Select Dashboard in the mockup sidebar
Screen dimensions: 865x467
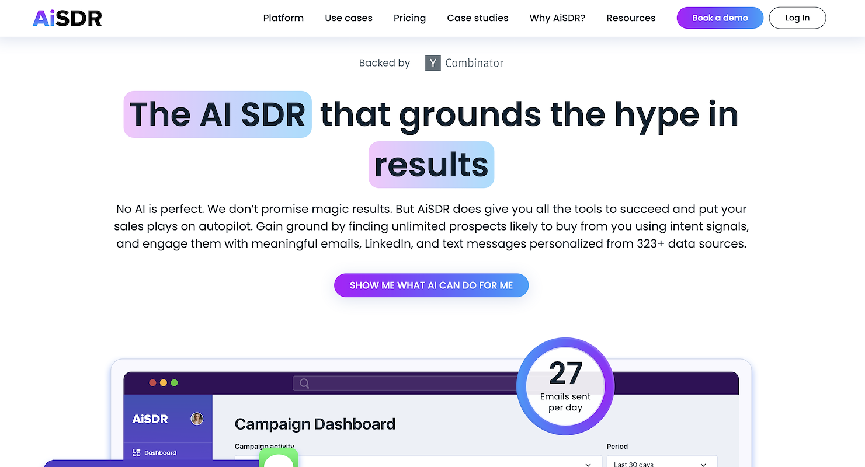[155, 452]
